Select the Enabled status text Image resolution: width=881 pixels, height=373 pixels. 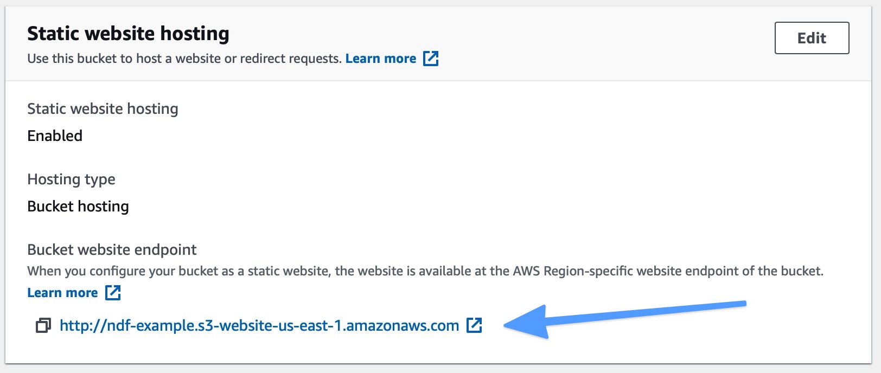(x=55, y=136)
